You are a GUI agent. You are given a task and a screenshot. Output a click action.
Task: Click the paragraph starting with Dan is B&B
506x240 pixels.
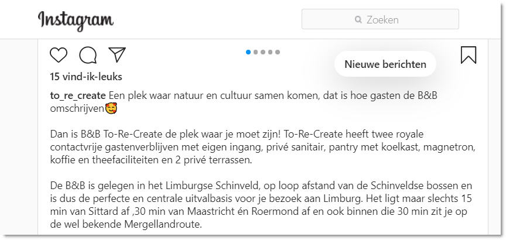(x=263, y=147)
